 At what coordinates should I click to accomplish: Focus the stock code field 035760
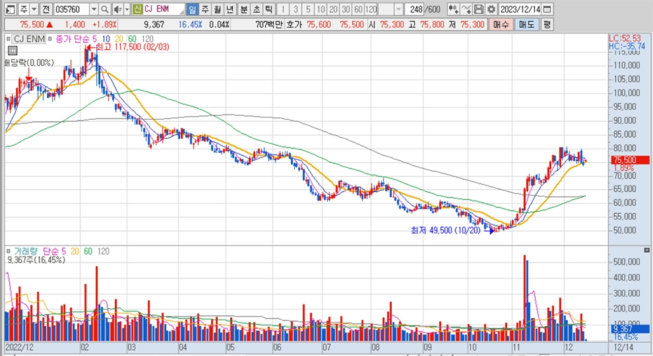tap(71, 9)
